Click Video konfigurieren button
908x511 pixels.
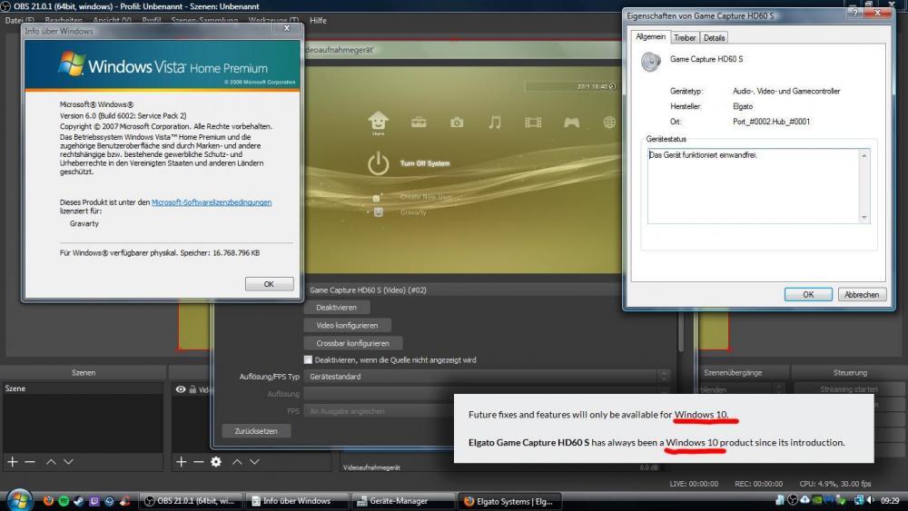pyautogui.click(x=347, y=325)
